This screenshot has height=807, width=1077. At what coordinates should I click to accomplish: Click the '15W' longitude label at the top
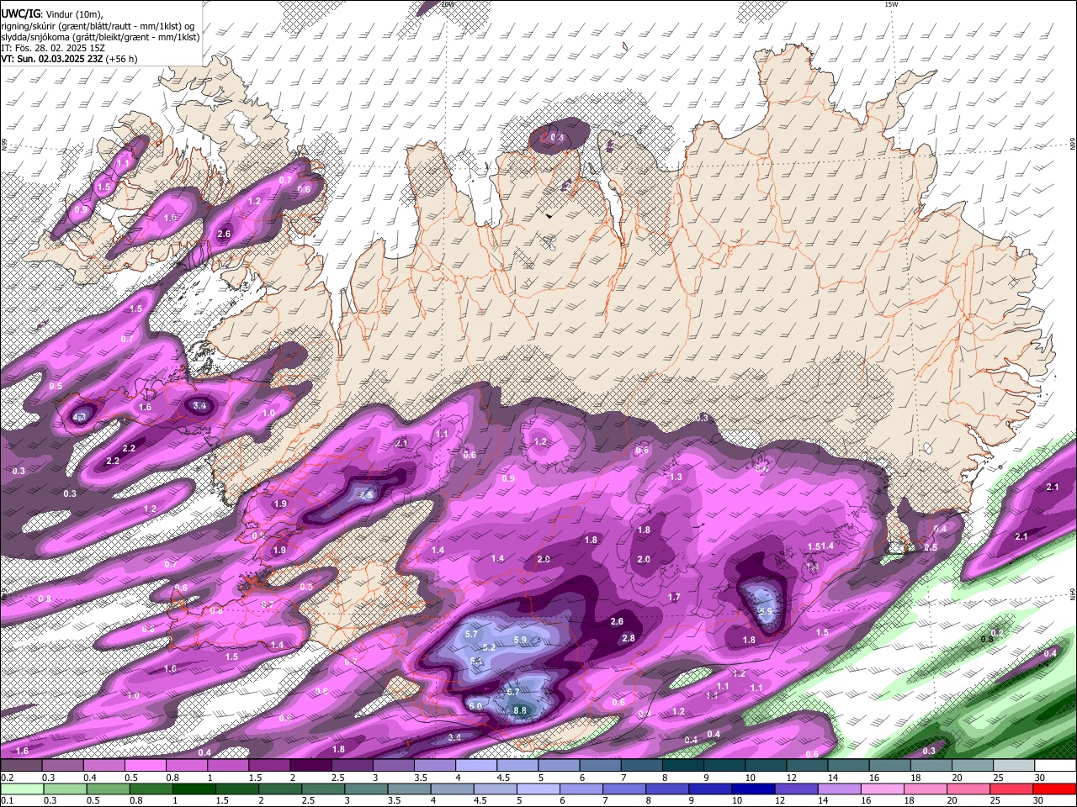coord(891,4)
